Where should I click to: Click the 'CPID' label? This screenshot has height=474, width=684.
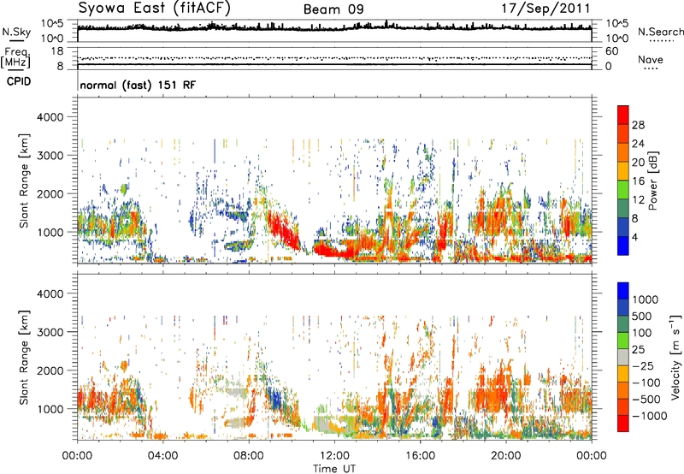point(19,81)
